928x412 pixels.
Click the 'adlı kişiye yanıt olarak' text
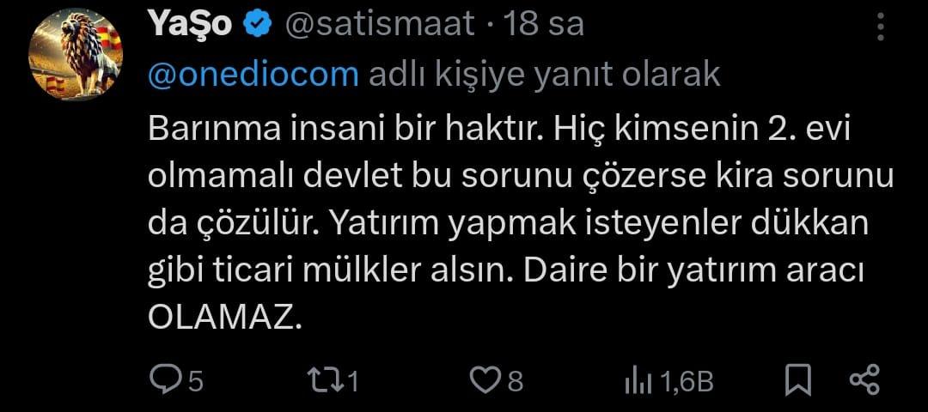pyautogui.click(x=545, y=75)
